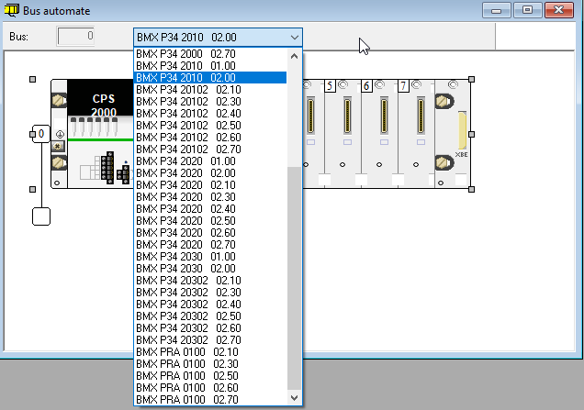Screen dimensions: 584x410
Task: Click the Bus automate window icon
Action: (x=11, y=10)
